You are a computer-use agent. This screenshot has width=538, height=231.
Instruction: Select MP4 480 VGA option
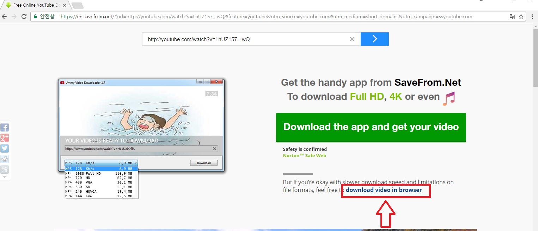pyautogui.click(x=101, y=182)
